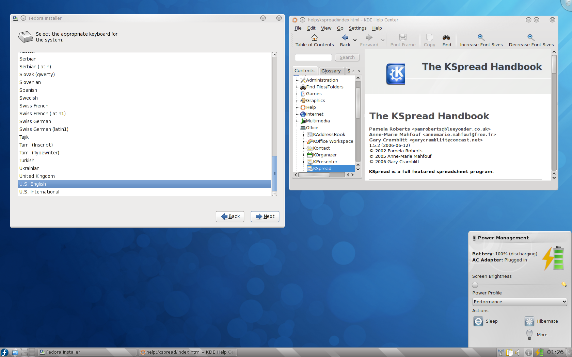Open the Power Profile dropdown
Image resolution: width=572 pixels, height=357 pixels.
click(520, 302)
